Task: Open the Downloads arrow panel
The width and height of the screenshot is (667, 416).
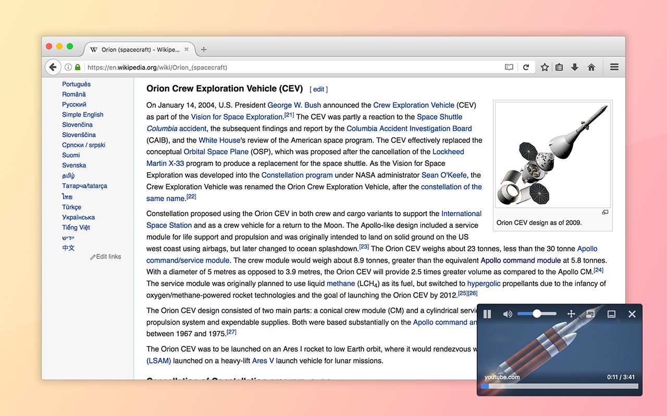Action: [x=575, y=67]
